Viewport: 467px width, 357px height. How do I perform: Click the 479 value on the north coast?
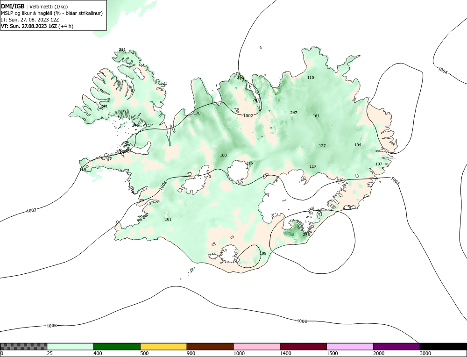pos(241,79)
